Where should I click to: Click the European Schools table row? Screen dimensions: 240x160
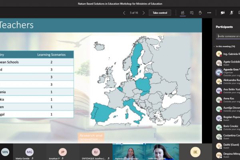tap(37, 62)
